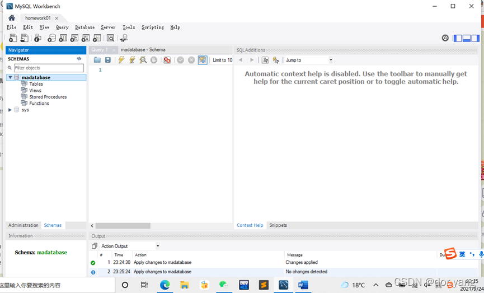
Task: Reconnect to DBMS toolbar icon
Action: click(x=124, y=38)
